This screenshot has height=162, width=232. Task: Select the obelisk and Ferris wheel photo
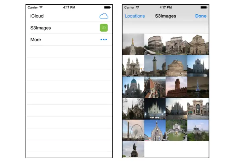[x=133, y=130]
